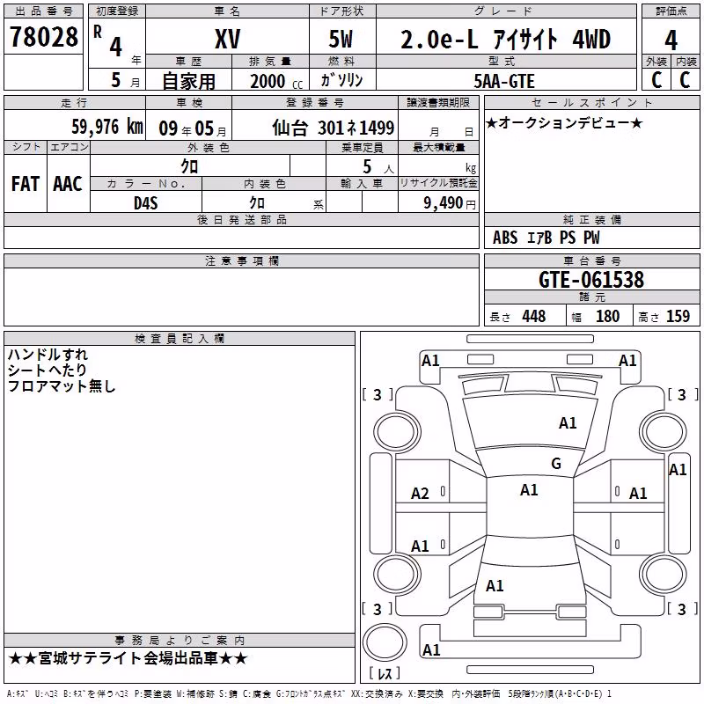Select the exterior grade C under 外装

(656, 80)
